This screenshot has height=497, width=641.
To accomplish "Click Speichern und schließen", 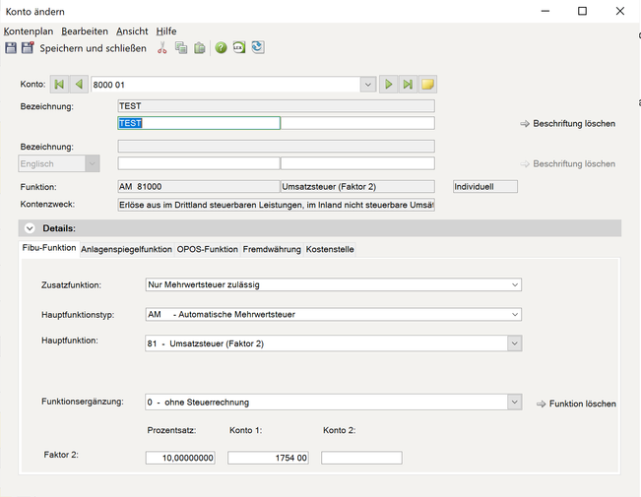I will (x=93, y=48).
